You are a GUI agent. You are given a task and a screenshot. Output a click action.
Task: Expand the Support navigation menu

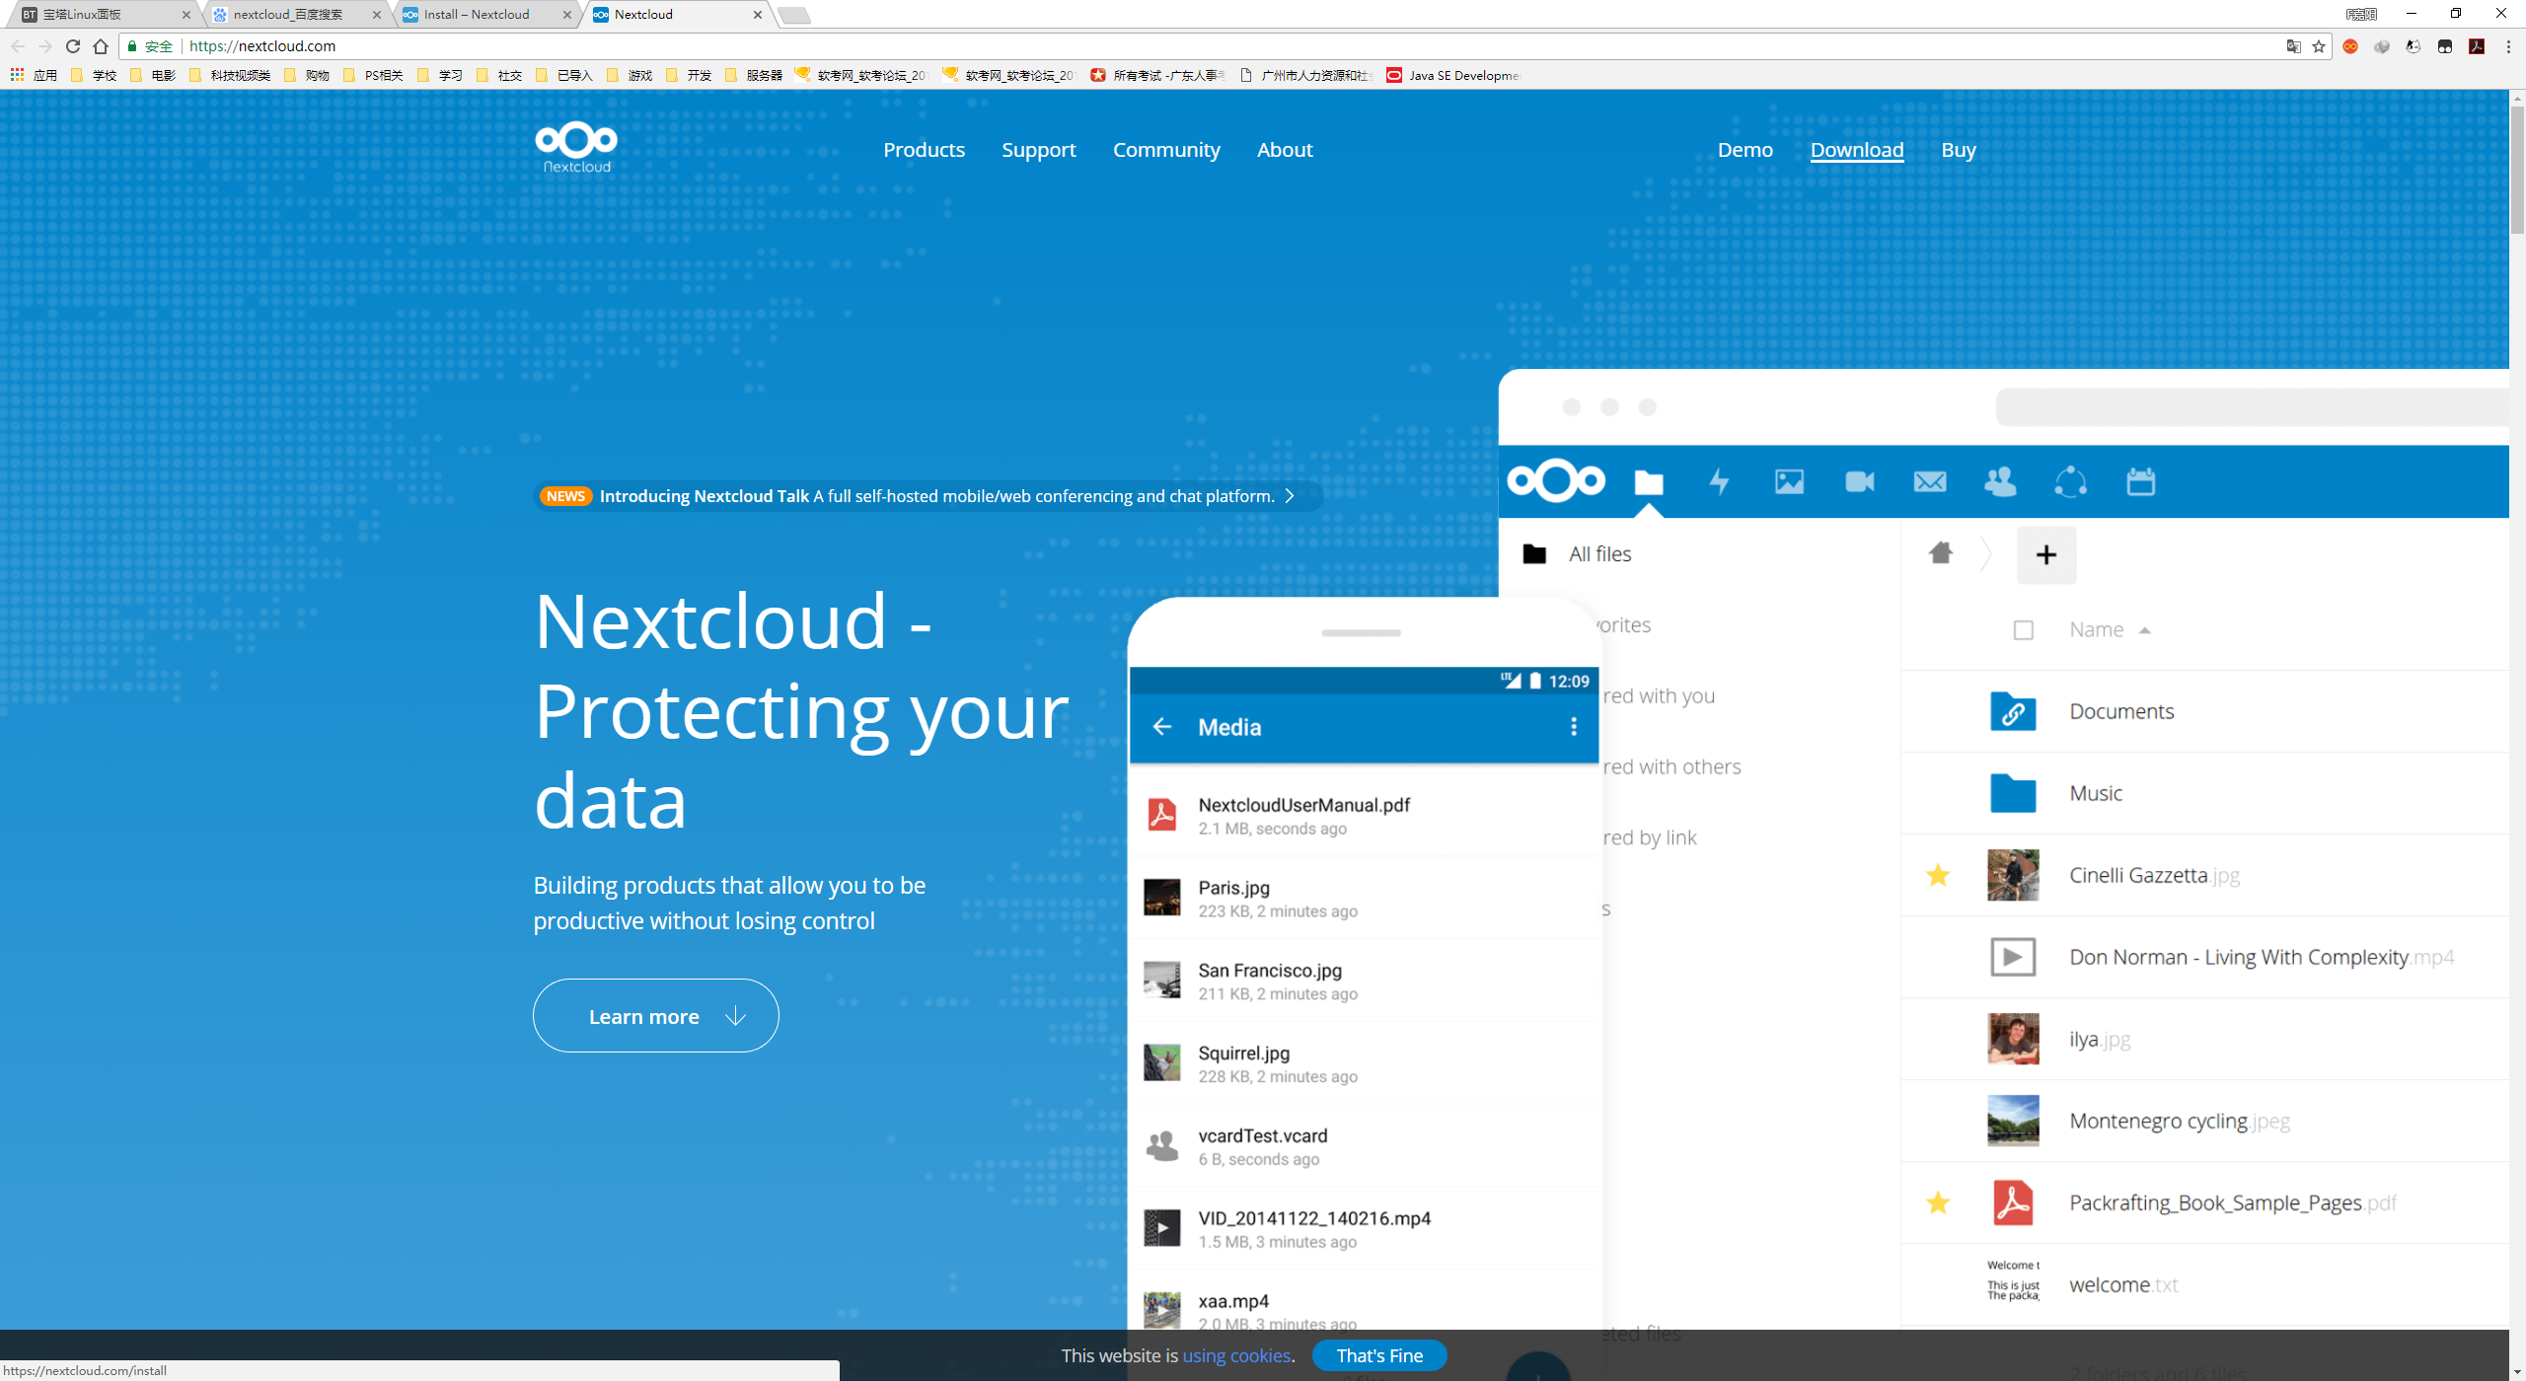1038,150
